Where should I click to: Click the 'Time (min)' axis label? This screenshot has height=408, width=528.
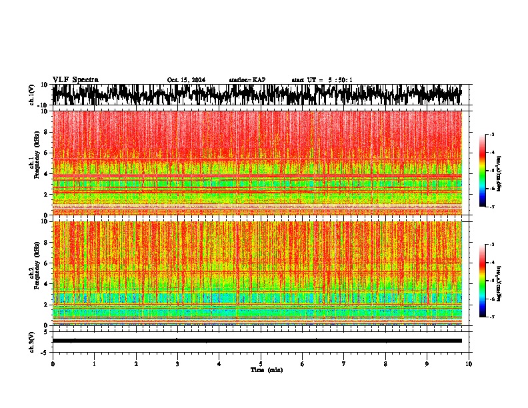coord(267,370)
